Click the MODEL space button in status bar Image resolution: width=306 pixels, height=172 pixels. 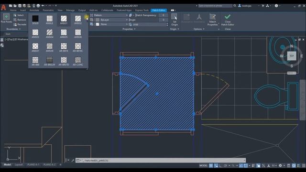[x=203, y=166]
